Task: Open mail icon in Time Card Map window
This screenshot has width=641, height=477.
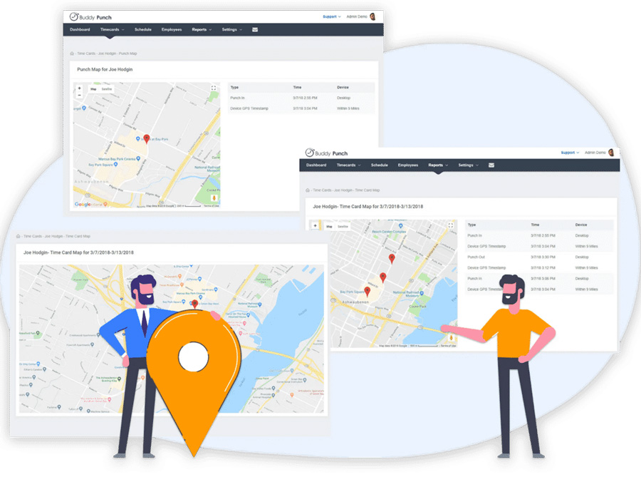Action: click(x=491, y=165)
